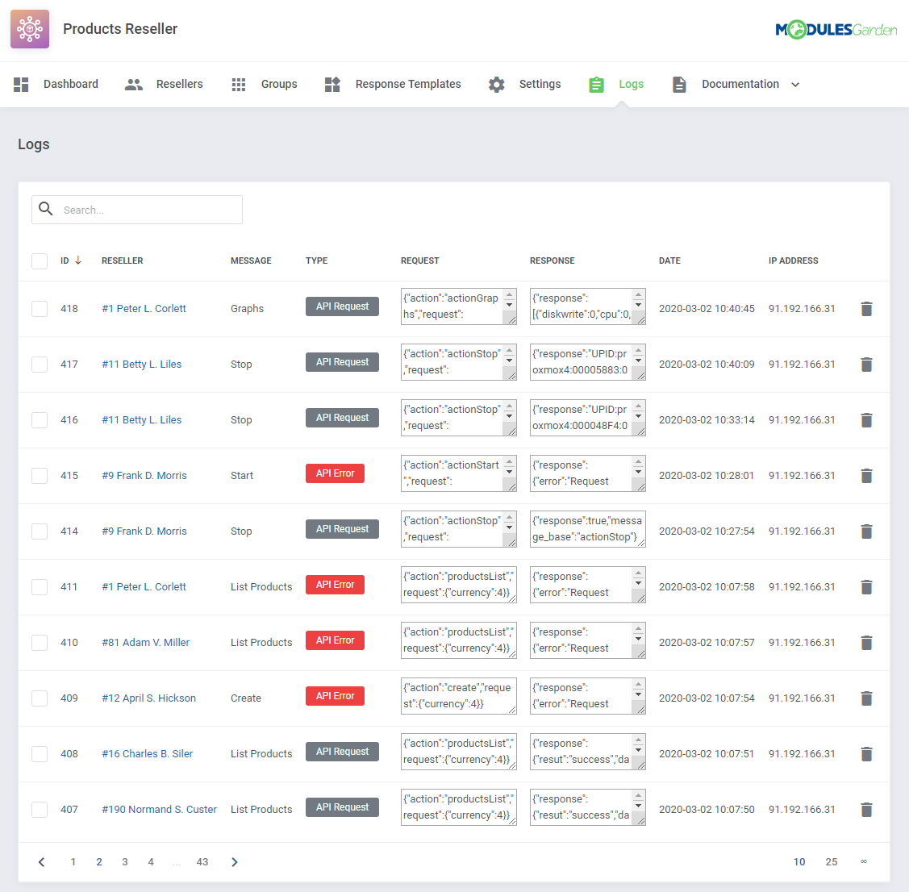
Task: Open reseller #190 Normand S. Custer
Action: 160,810
